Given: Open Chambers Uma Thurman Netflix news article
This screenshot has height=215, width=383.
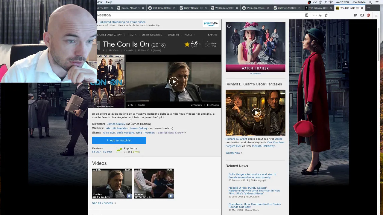Looking at the screenshot, I should click(x=255, y=205).
